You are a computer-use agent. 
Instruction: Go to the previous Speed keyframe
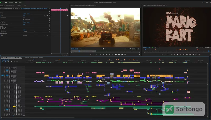[45, 35]
